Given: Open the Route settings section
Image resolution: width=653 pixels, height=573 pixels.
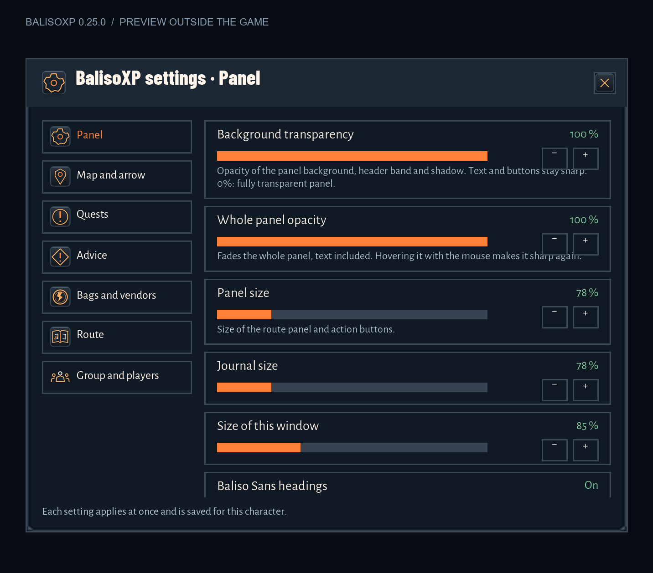Looking at the screenshot, I should [x=117, y=337].
